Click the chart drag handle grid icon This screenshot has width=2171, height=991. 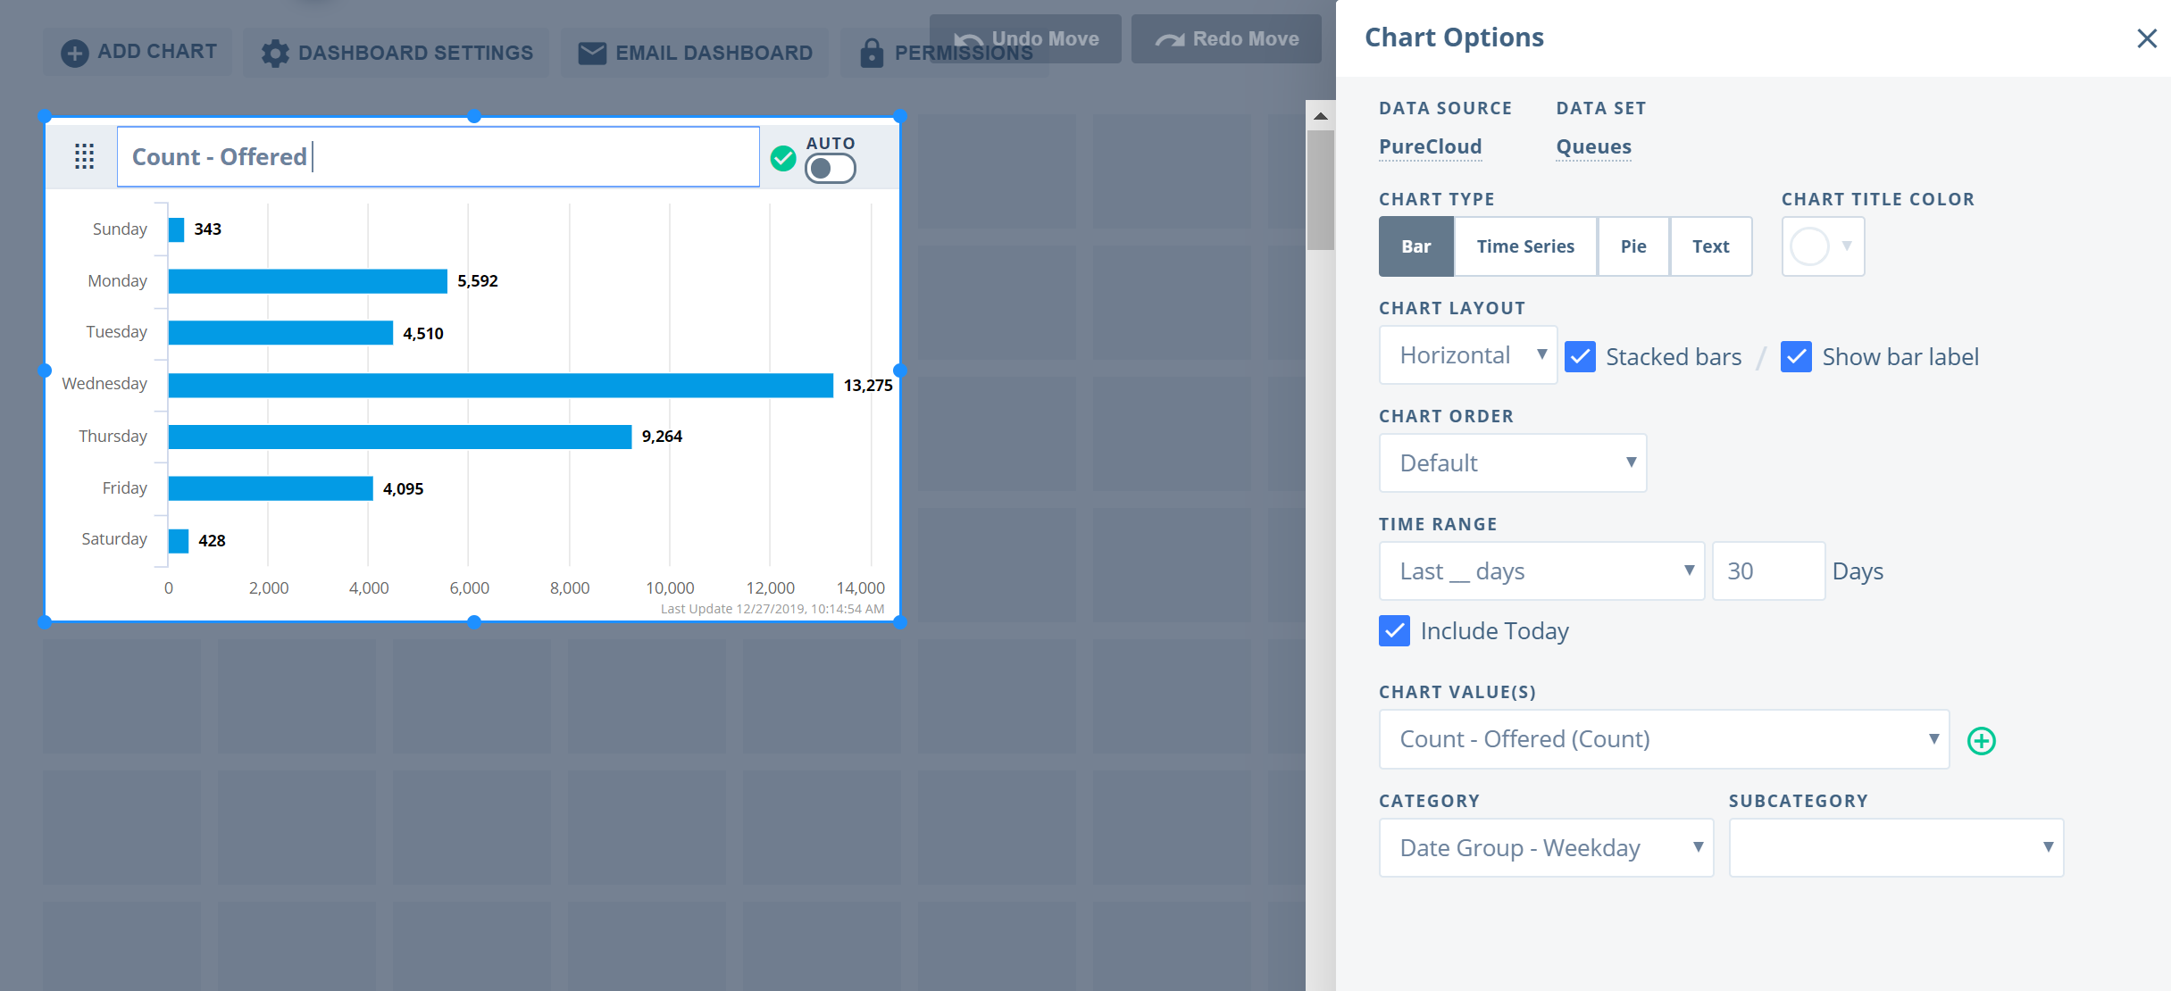pos(84,156)
